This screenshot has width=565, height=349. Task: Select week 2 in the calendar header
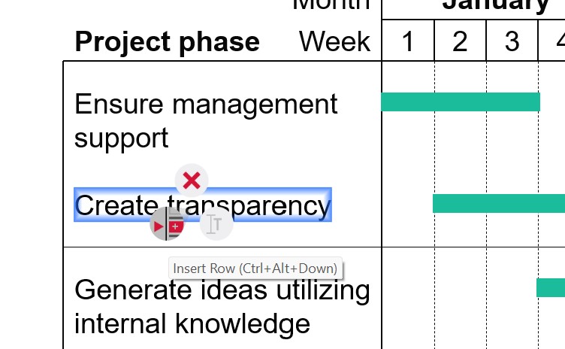[460, 42]
